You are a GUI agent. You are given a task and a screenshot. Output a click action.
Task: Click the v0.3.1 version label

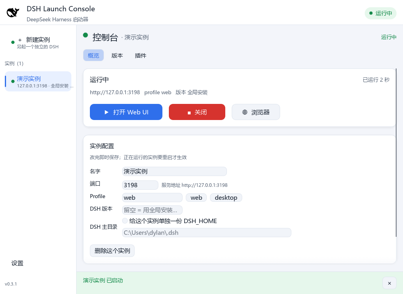11,284
